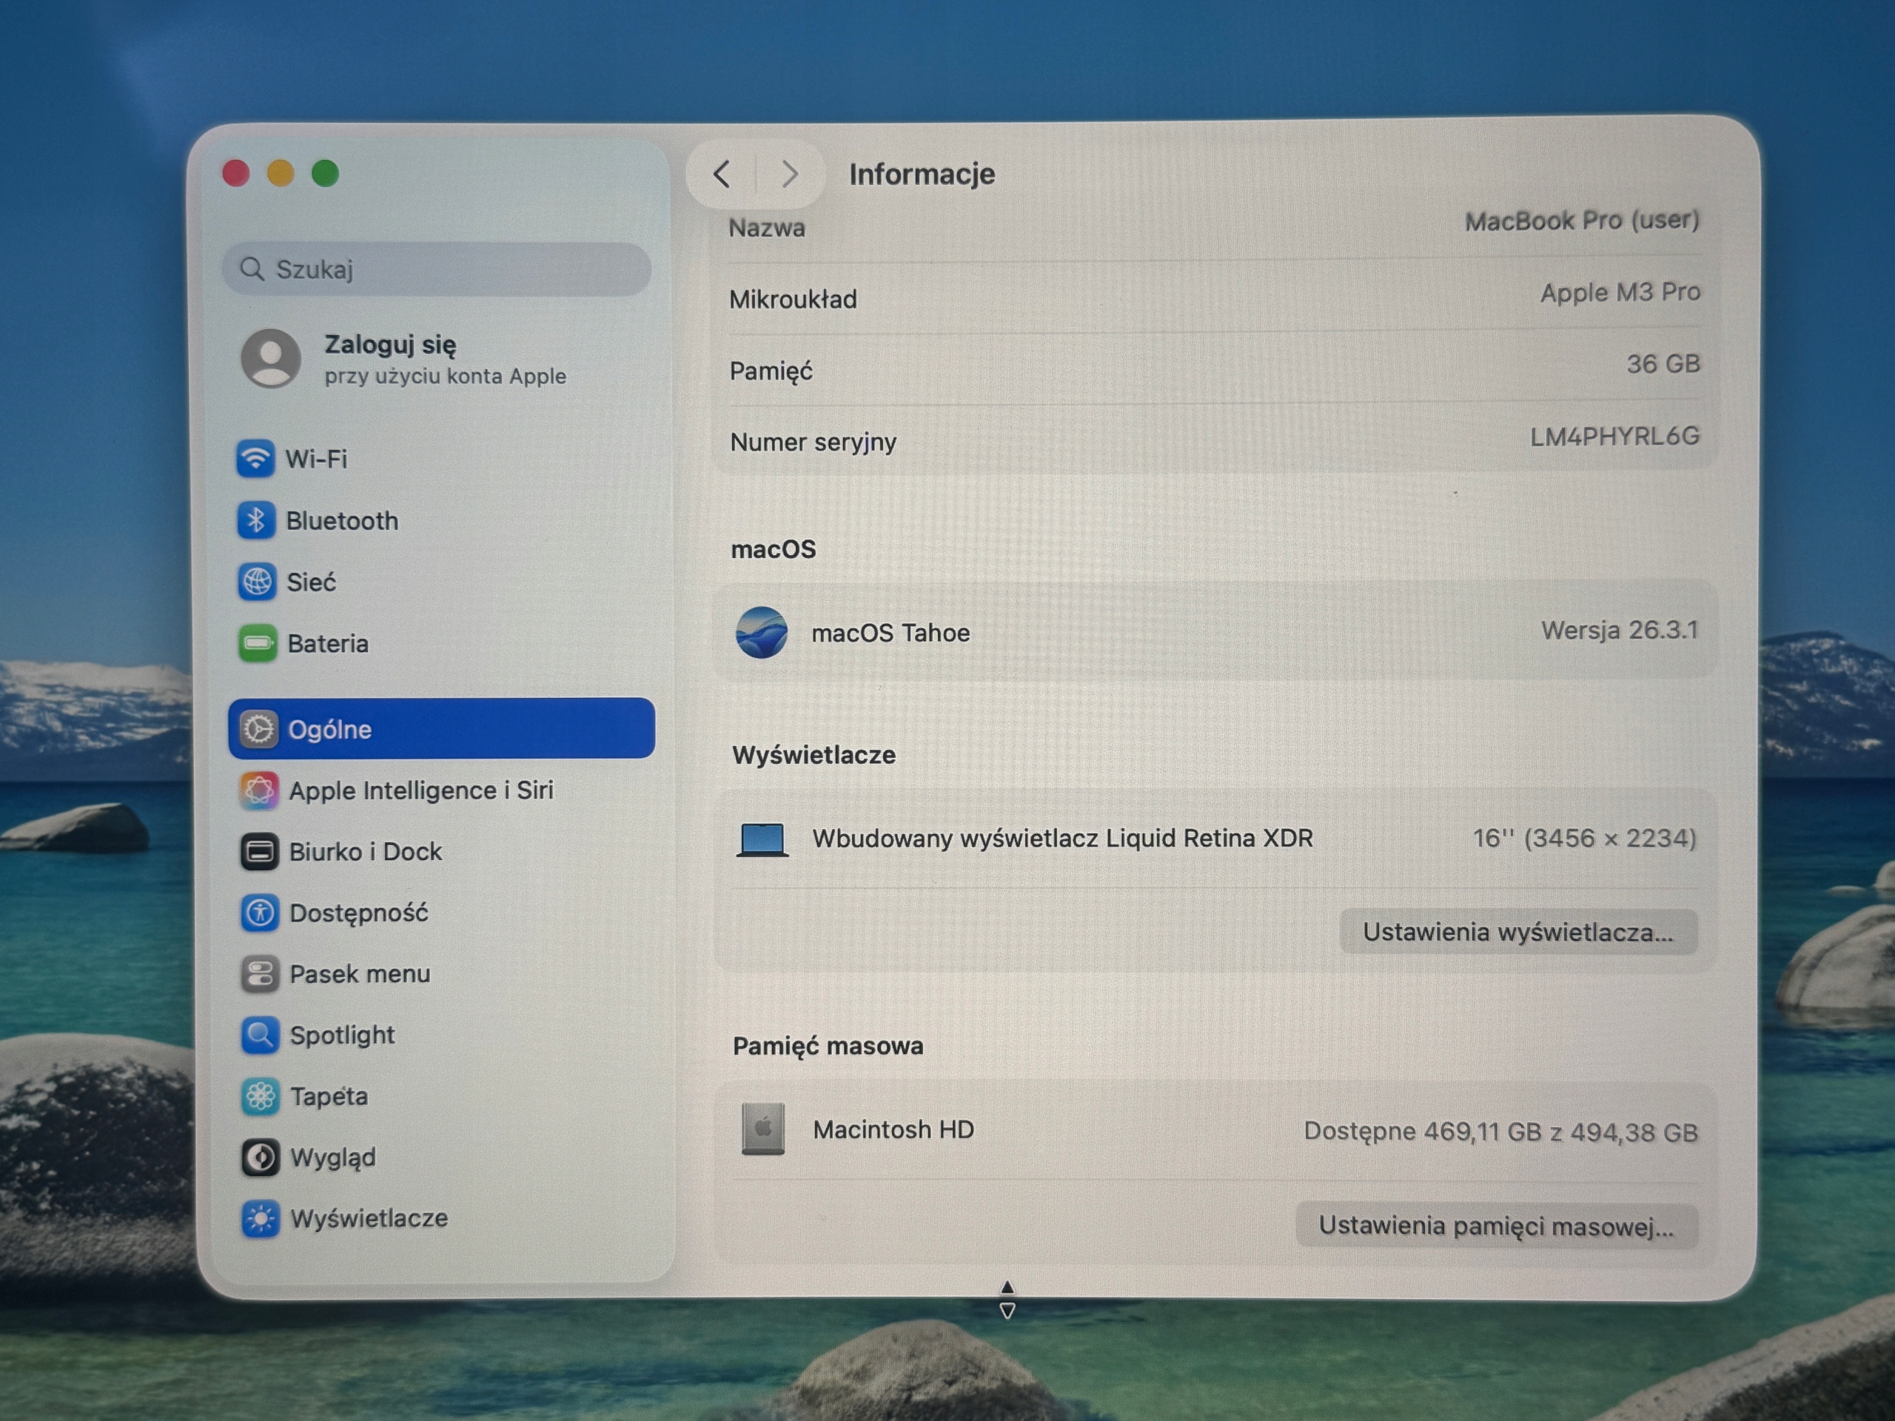
Task: Click the 'macOS' section heading
Action: click(773, 549)
